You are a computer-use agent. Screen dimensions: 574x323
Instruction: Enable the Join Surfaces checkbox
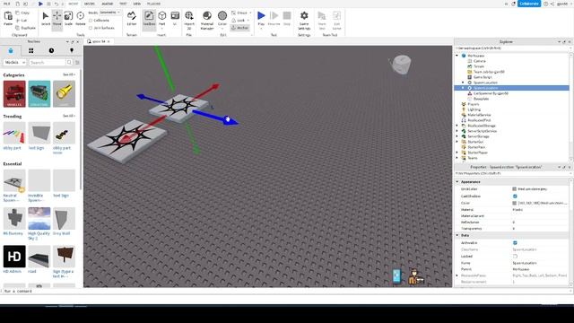pos(91,28)
